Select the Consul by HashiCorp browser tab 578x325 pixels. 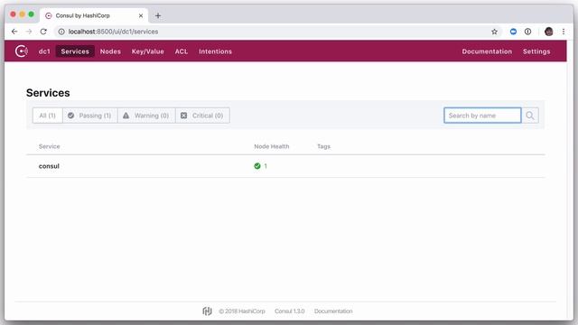(94, 15)
